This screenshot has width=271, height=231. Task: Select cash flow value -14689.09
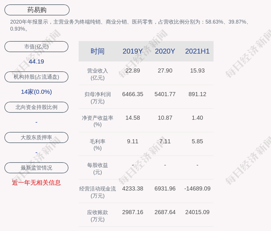pos(197,188)
